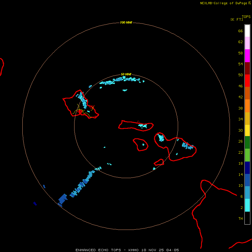This screenshot has height=252, width=252.
Task: Select the 18 scale label
Action: pyautogui.click(x=241, y=164)
